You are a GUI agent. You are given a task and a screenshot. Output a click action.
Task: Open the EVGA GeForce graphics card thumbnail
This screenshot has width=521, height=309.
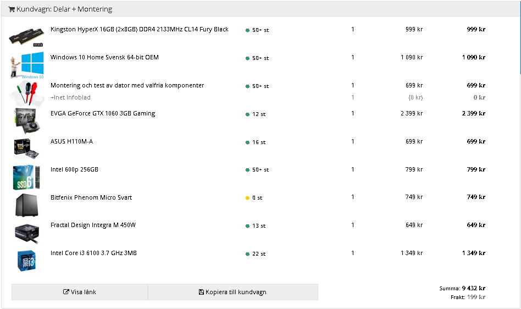pyautogui.click(x=27, y=120)
